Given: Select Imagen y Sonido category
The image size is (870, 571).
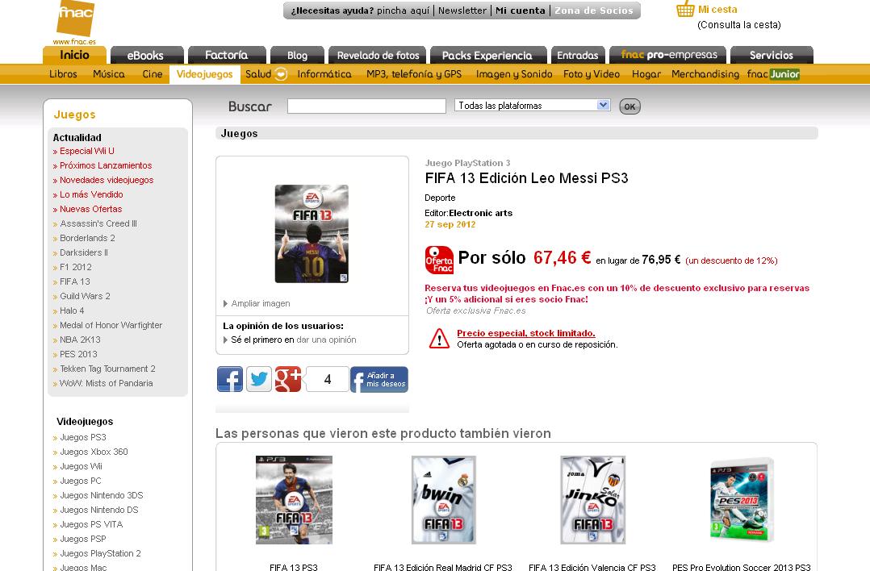Looking at the screenshot, I should pyautogui.click(x=514, y=74).
